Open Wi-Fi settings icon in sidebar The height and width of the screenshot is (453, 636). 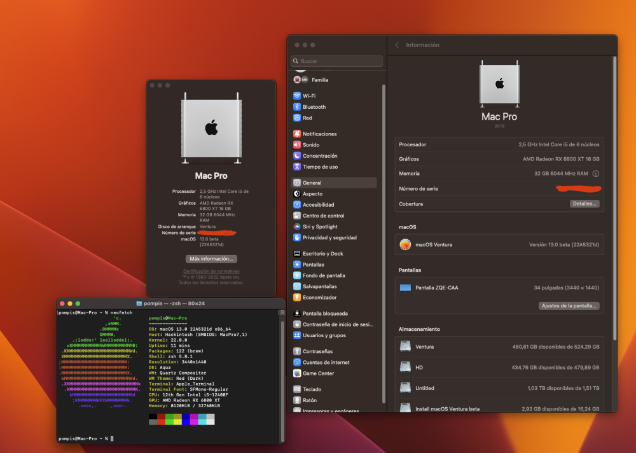click(297, 96)
